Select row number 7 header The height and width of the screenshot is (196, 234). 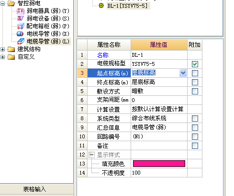82,109
